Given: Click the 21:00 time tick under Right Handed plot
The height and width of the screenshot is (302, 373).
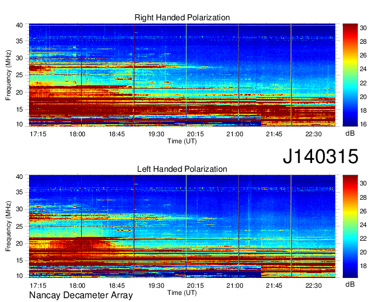Looking at the screenshot, I should [x=235, y=134].
